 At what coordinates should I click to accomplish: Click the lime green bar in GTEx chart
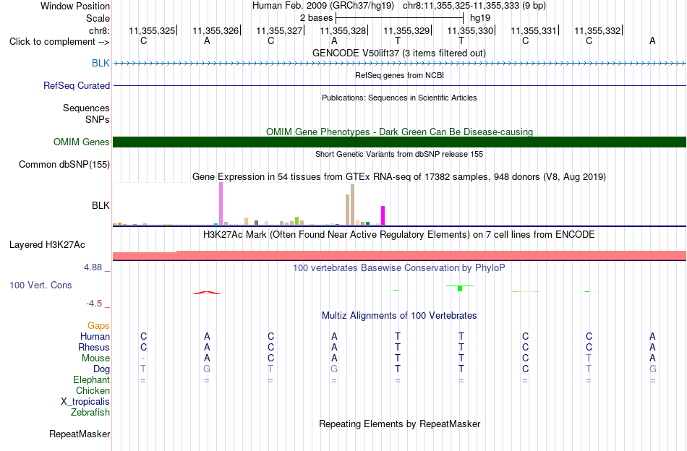[297, 220]
